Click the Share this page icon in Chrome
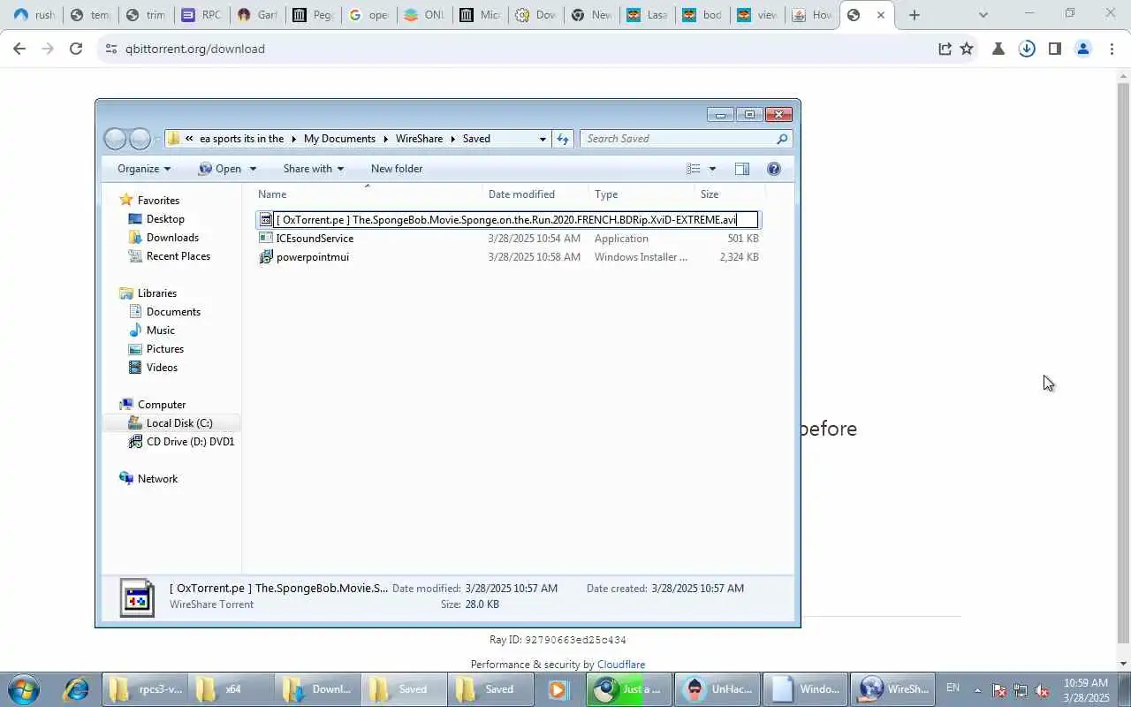Screen dimensions: 1131x707 click(x=945, y=49)
